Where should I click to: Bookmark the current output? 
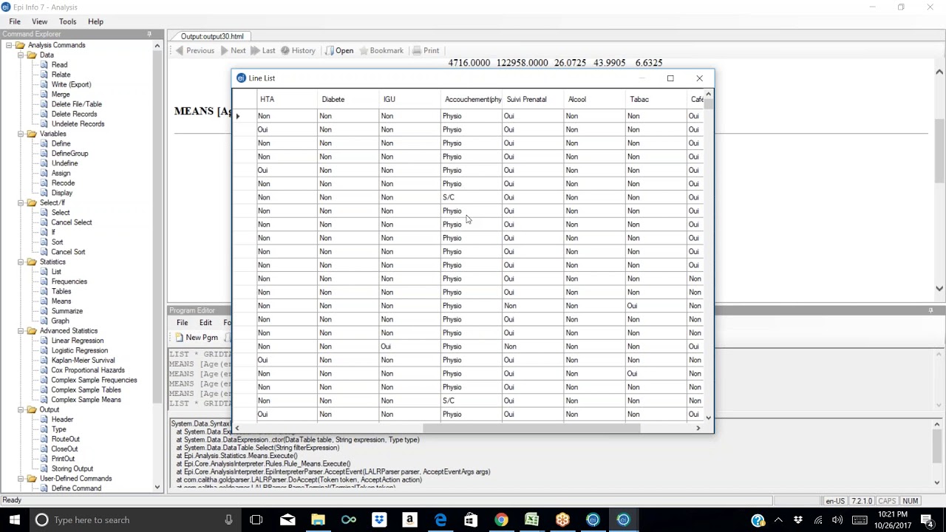click(x=381, y=50)
